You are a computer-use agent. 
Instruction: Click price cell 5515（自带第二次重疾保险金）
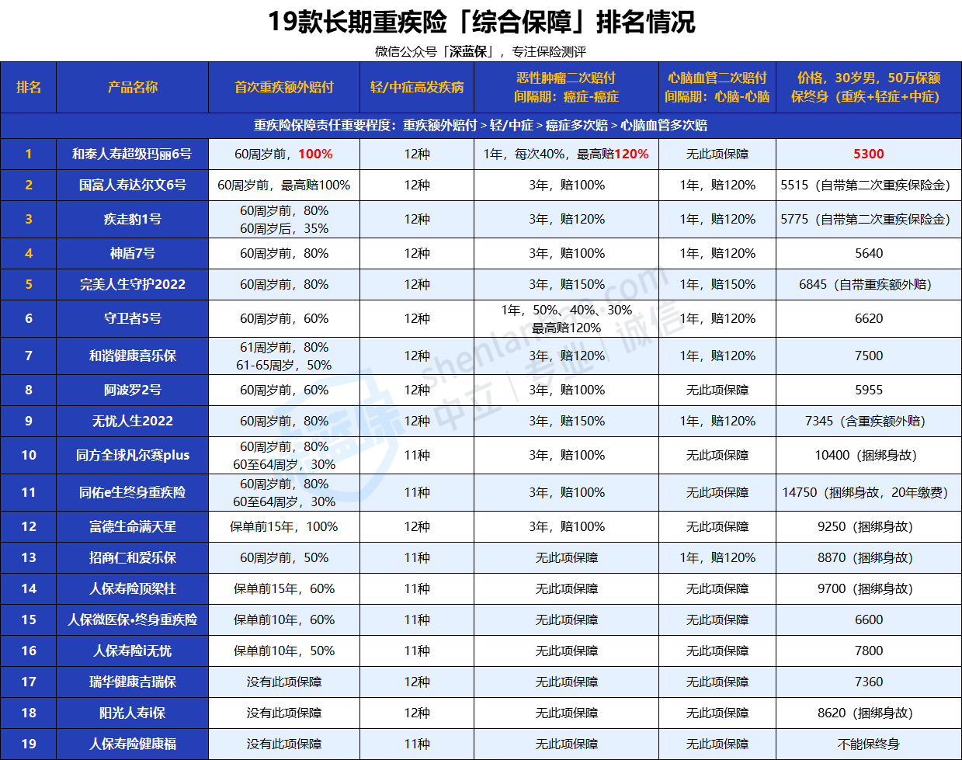tap(869, 185)
